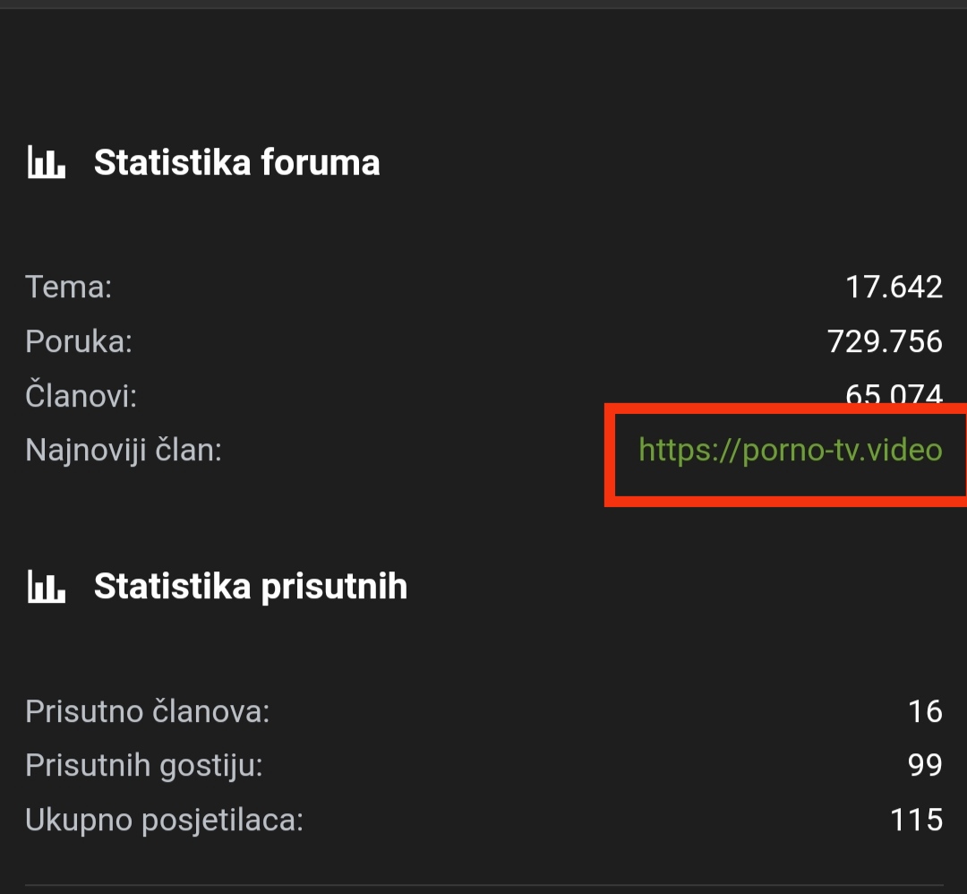
Task: Select the Poruka label
Action: [x=79, y=341]
